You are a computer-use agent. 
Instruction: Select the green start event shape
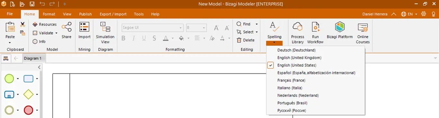pos(9,78)
